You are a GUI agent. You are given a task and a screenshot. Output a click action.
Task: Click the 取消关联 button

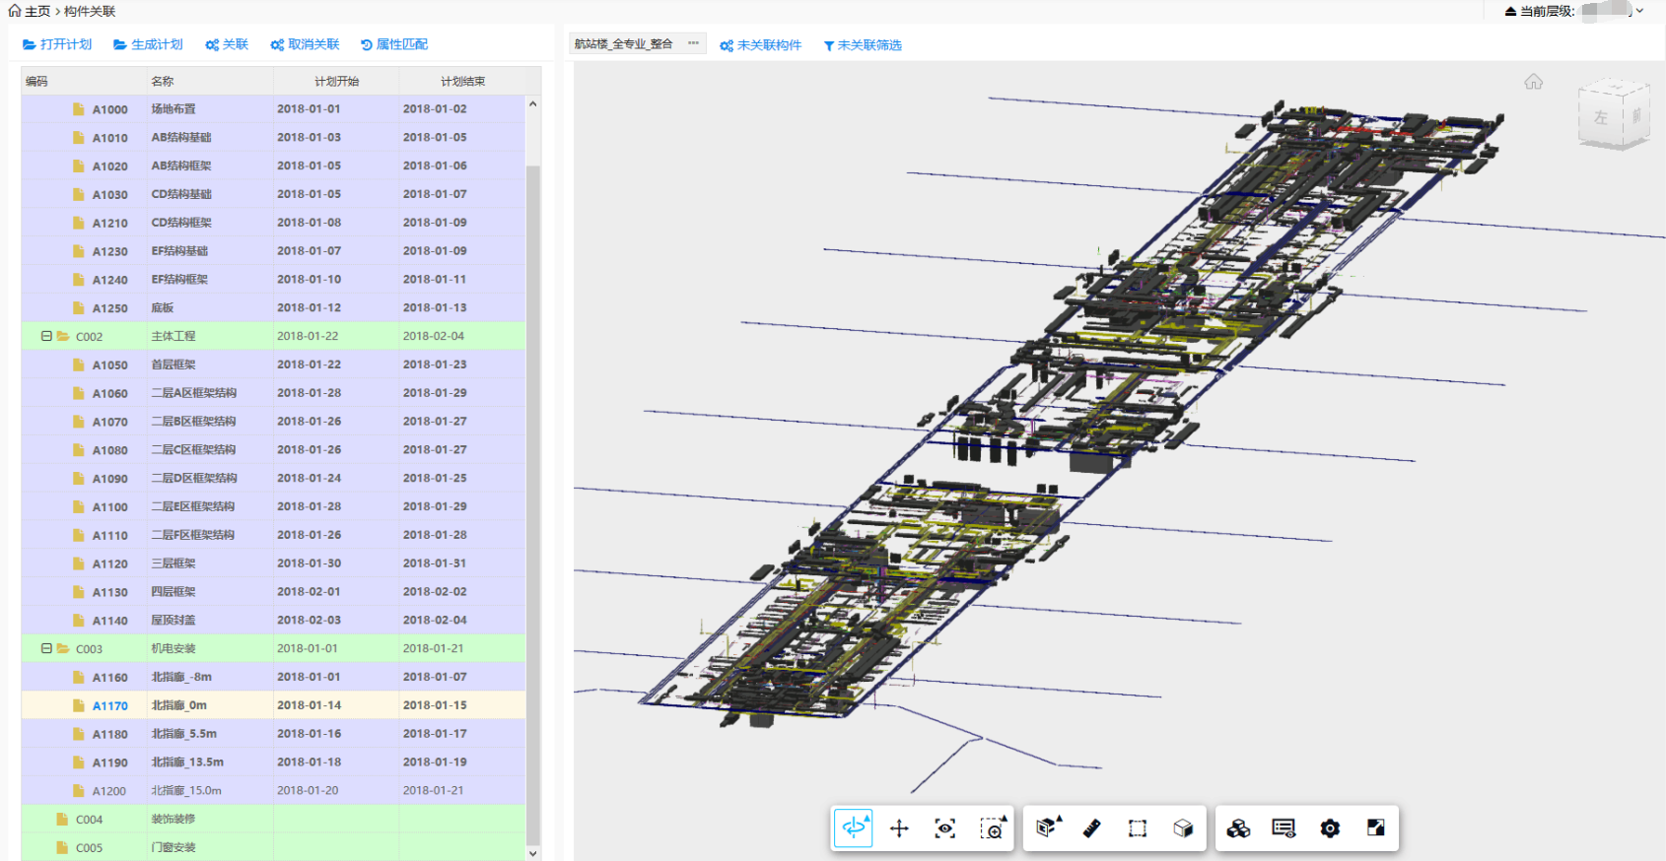coord(305,44)
